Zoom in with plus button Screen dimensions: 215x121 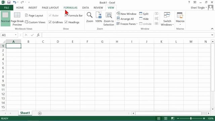(x=204, y=118)
